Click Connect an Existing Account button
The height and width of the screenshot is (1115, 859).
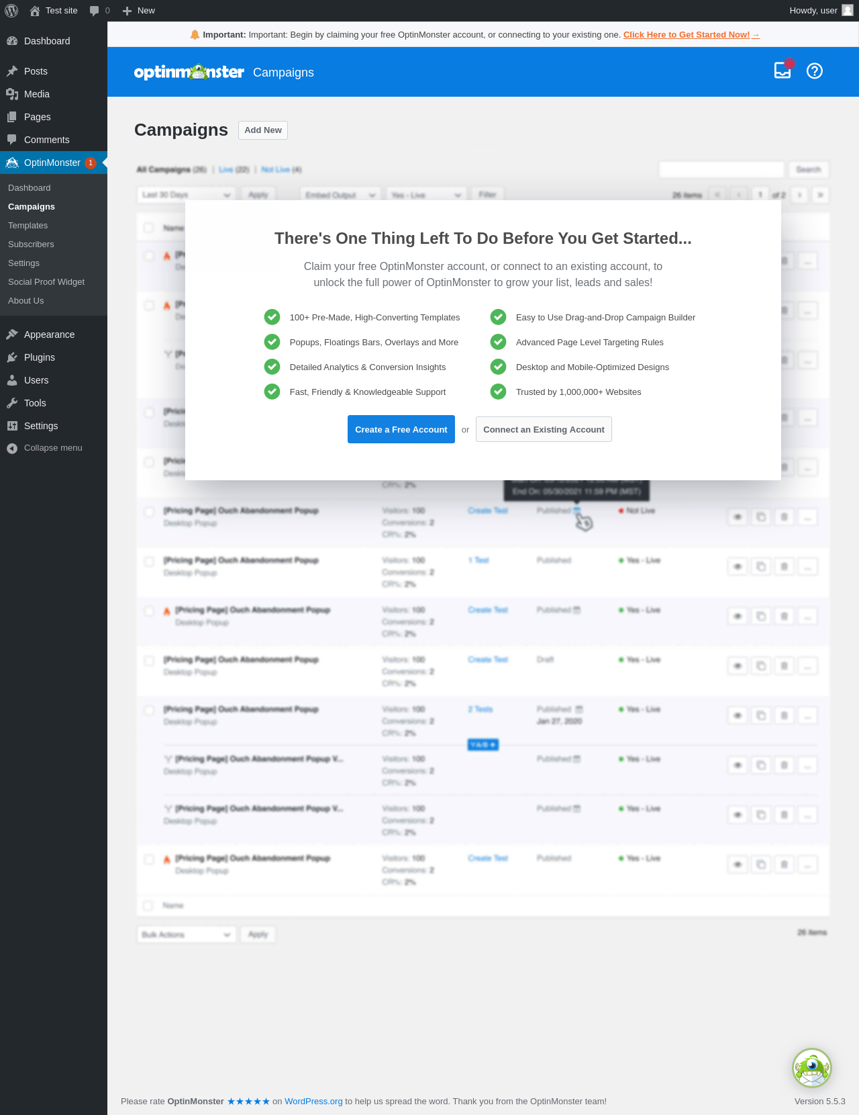point(544,429)
